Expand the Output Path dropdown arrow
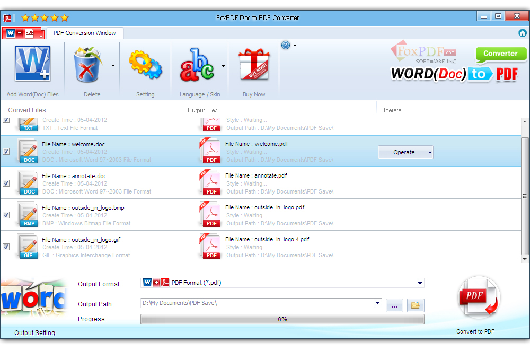 377,303
